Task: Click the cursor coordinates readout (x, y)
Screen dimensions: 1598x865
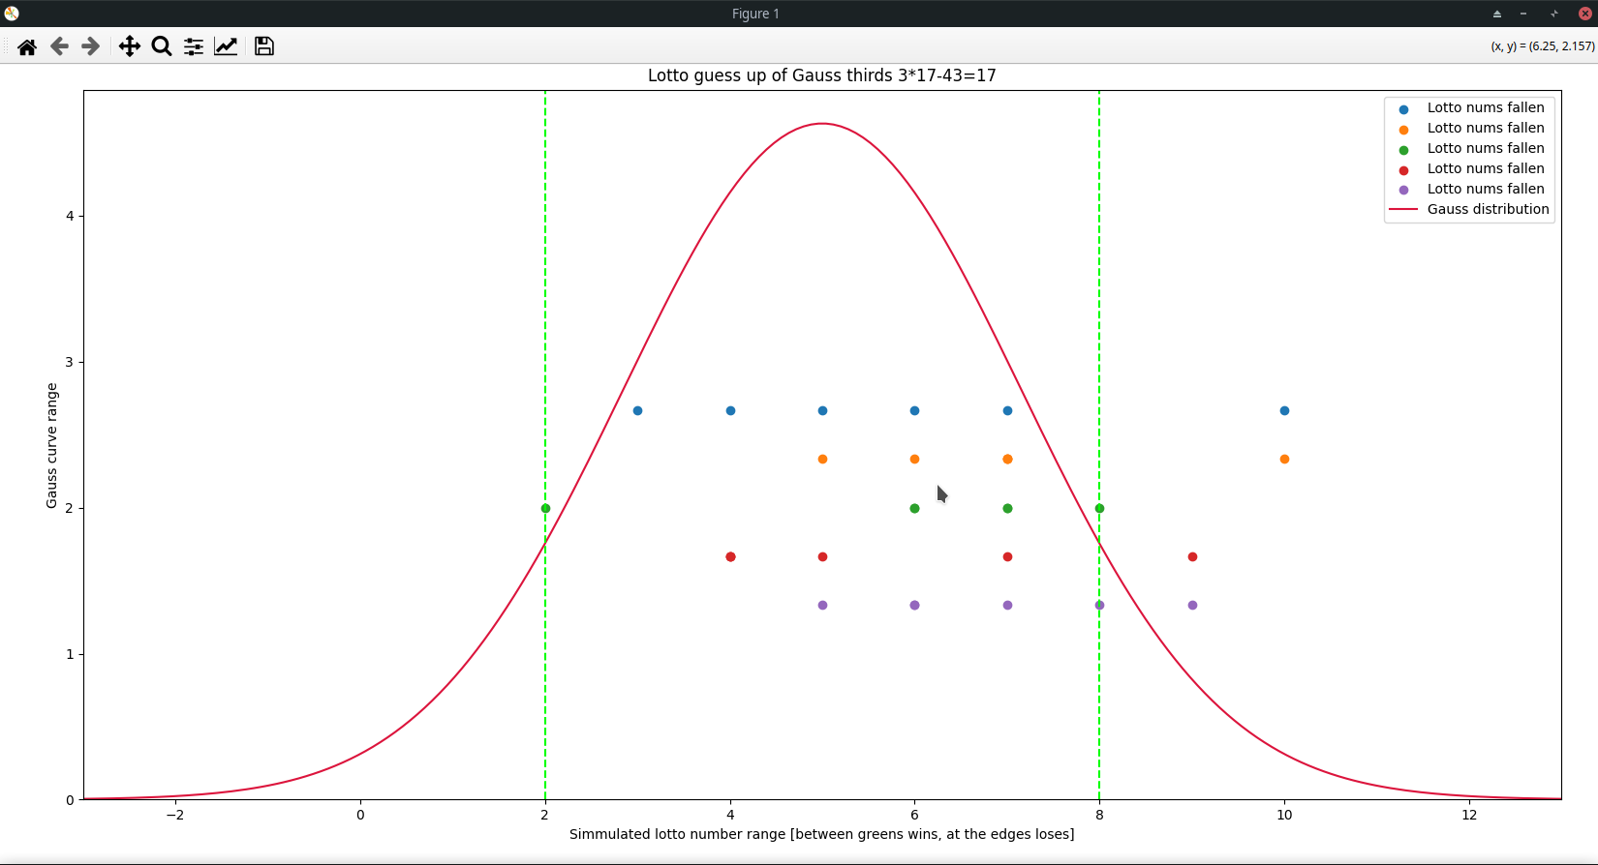Action: point(1543,46)
